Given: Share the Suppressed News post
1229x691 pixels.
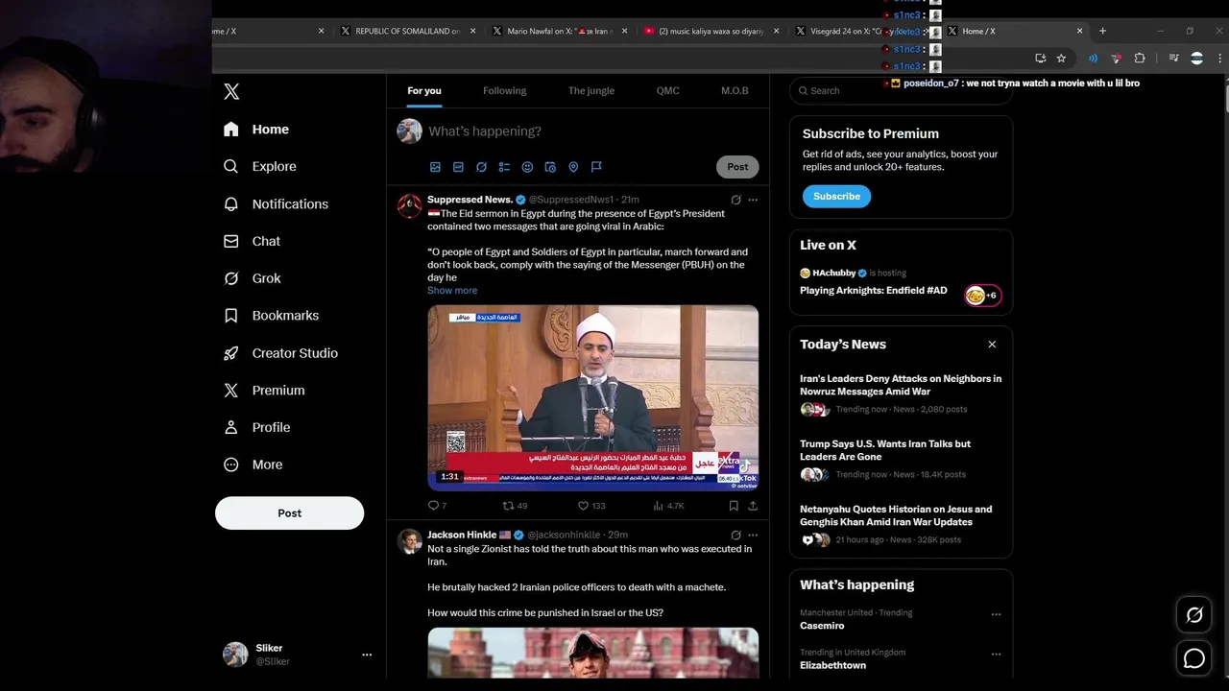Looking at the screenshot, I should coord(753,506).
